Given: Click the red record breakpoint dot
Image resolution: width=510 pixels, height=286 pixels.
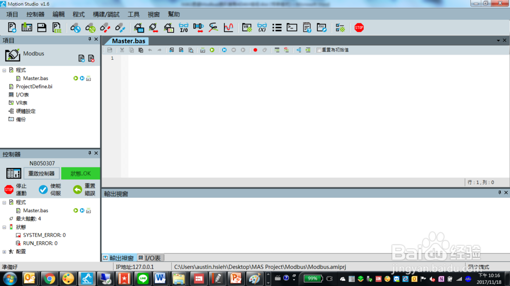Looking at the screenshot, I should 256,50.
